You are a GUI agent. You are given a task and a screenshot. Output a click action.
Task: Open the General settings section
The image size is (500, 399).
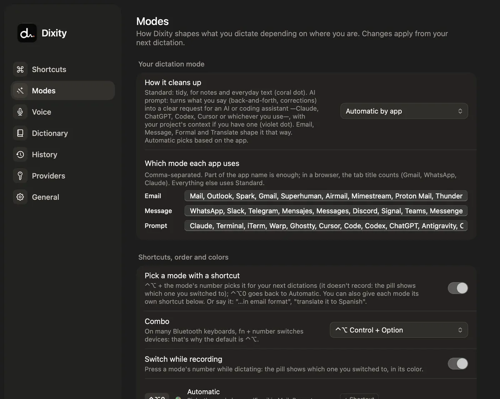[62, 197]
